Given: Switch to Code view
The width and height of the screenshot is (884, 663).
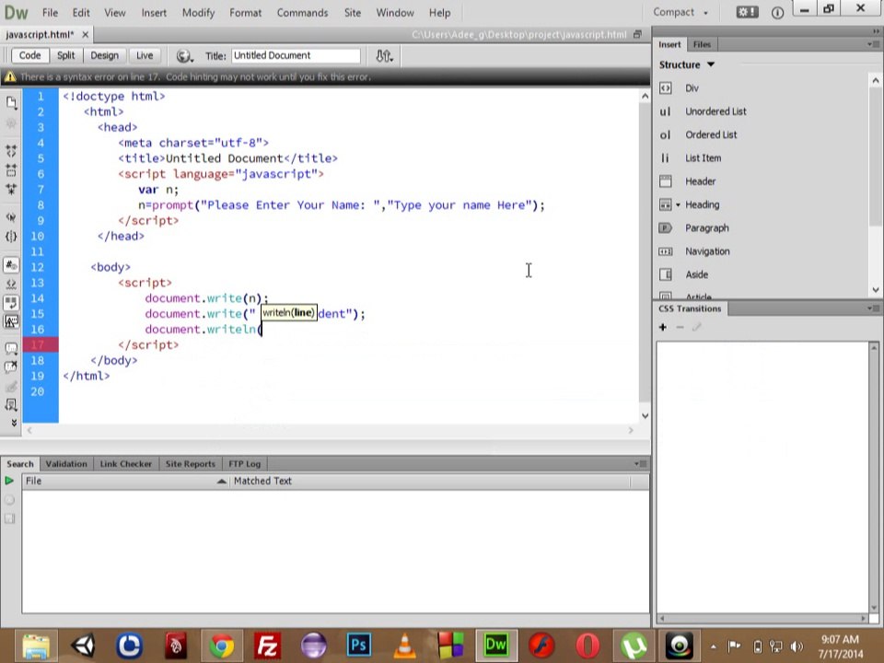Looking at the screenshot, I should [29, 55].
